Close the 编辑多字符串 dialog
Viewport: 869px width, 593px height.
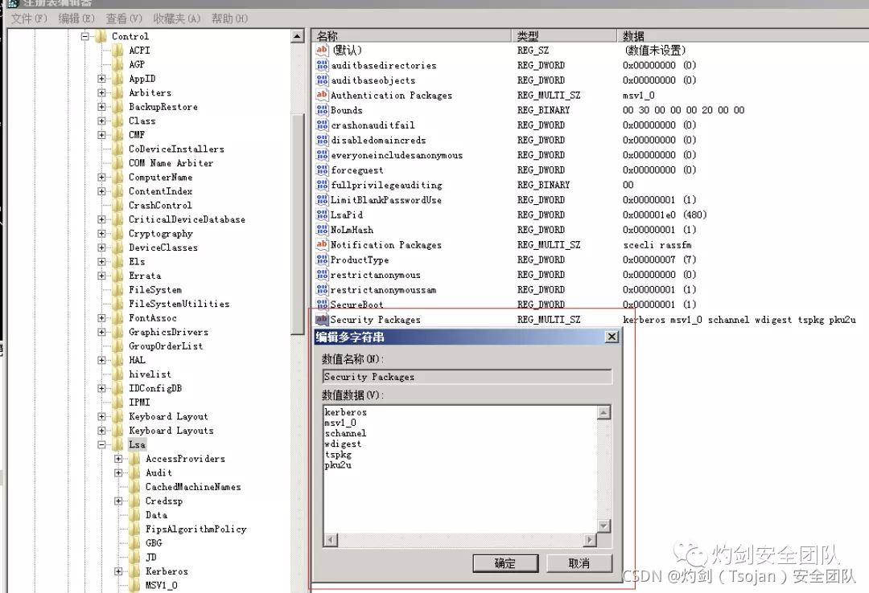click(612, 337)
